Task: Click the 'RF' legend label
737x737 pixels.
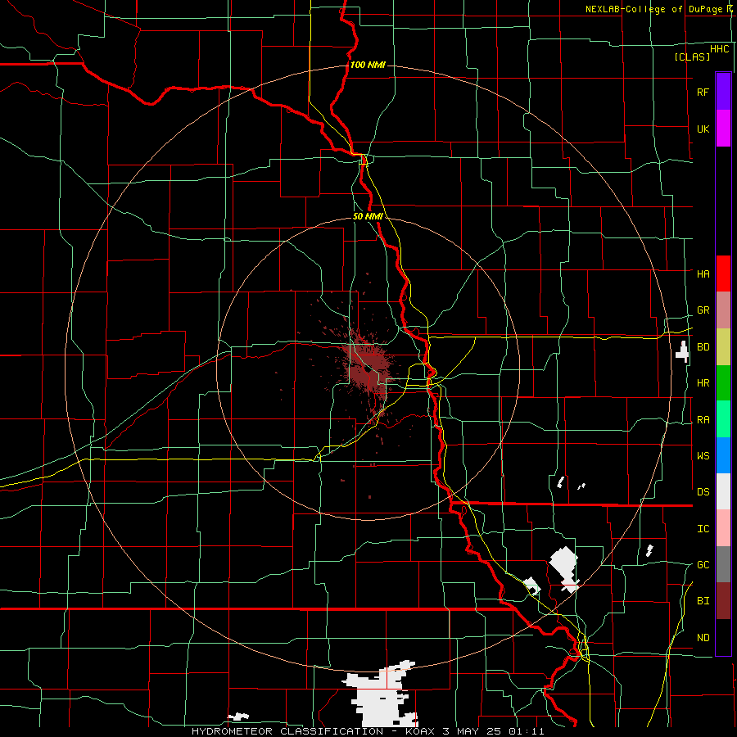Action: pos(703,92)
